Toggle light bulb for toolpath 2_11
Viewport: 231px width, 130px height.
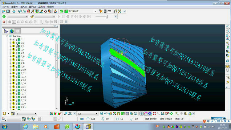pyautogui.click(x=16, y=73)
